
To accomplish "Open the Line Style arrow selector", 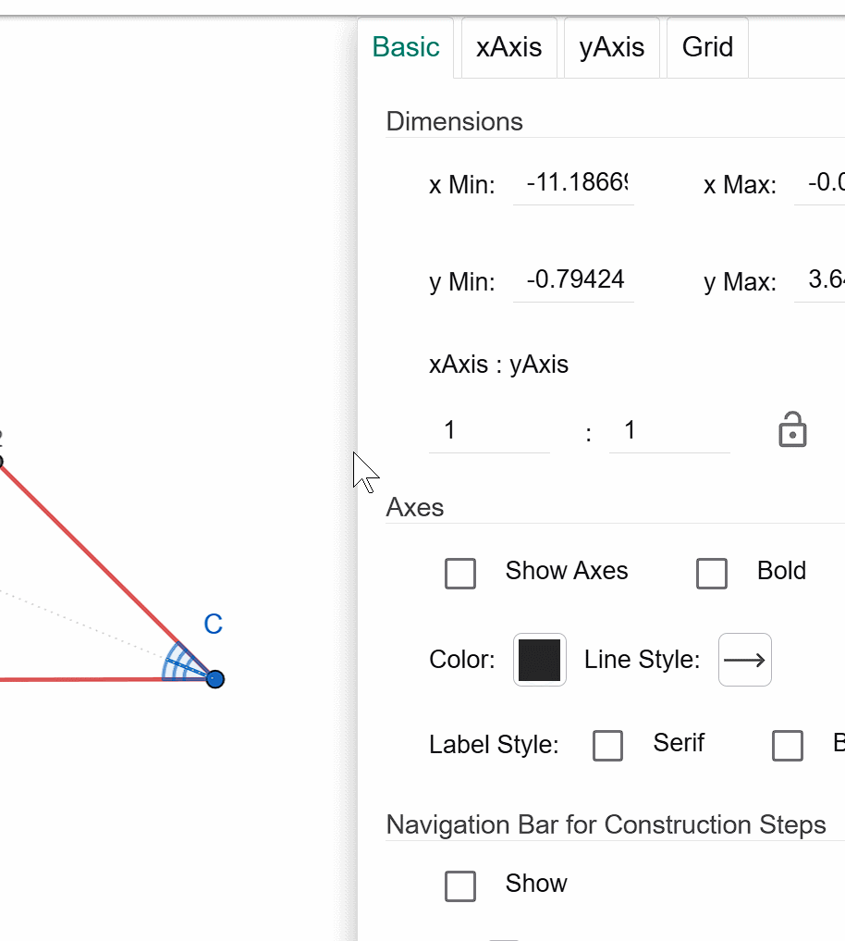I will coord(745,660).
